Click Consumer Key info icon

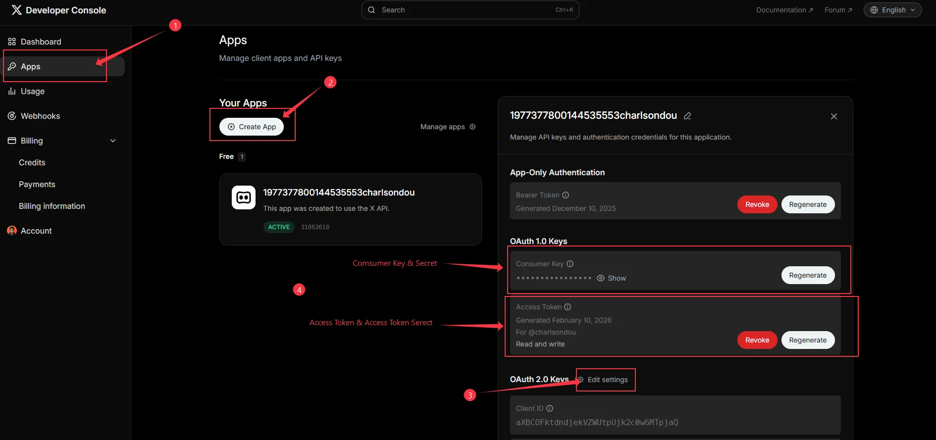[x=570, y=264]
